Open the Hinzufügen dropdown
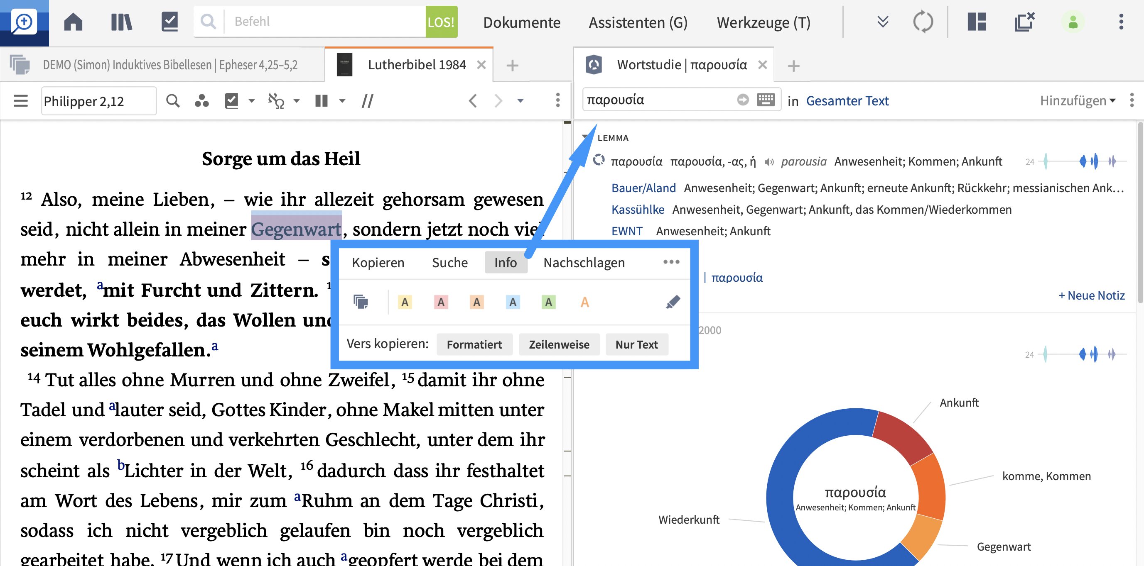Screen dimensions: 1144x566 click(1077, 101)
